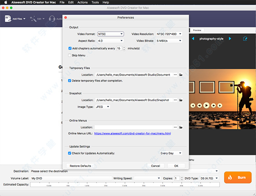
Task: Open the Video Format NTSC dropdown
Action: pos(111,34)
